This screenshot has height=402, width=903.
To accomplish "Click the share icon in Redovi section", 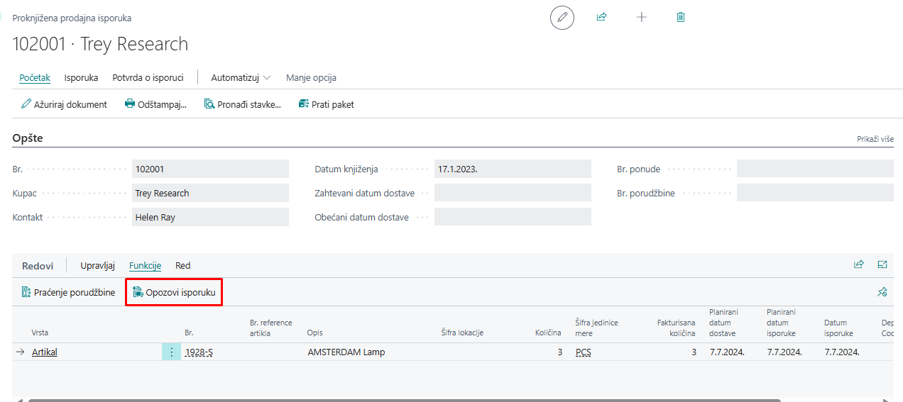I will pos(859,264).
